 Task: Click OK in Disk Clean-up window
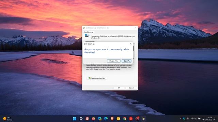[119, 88]
